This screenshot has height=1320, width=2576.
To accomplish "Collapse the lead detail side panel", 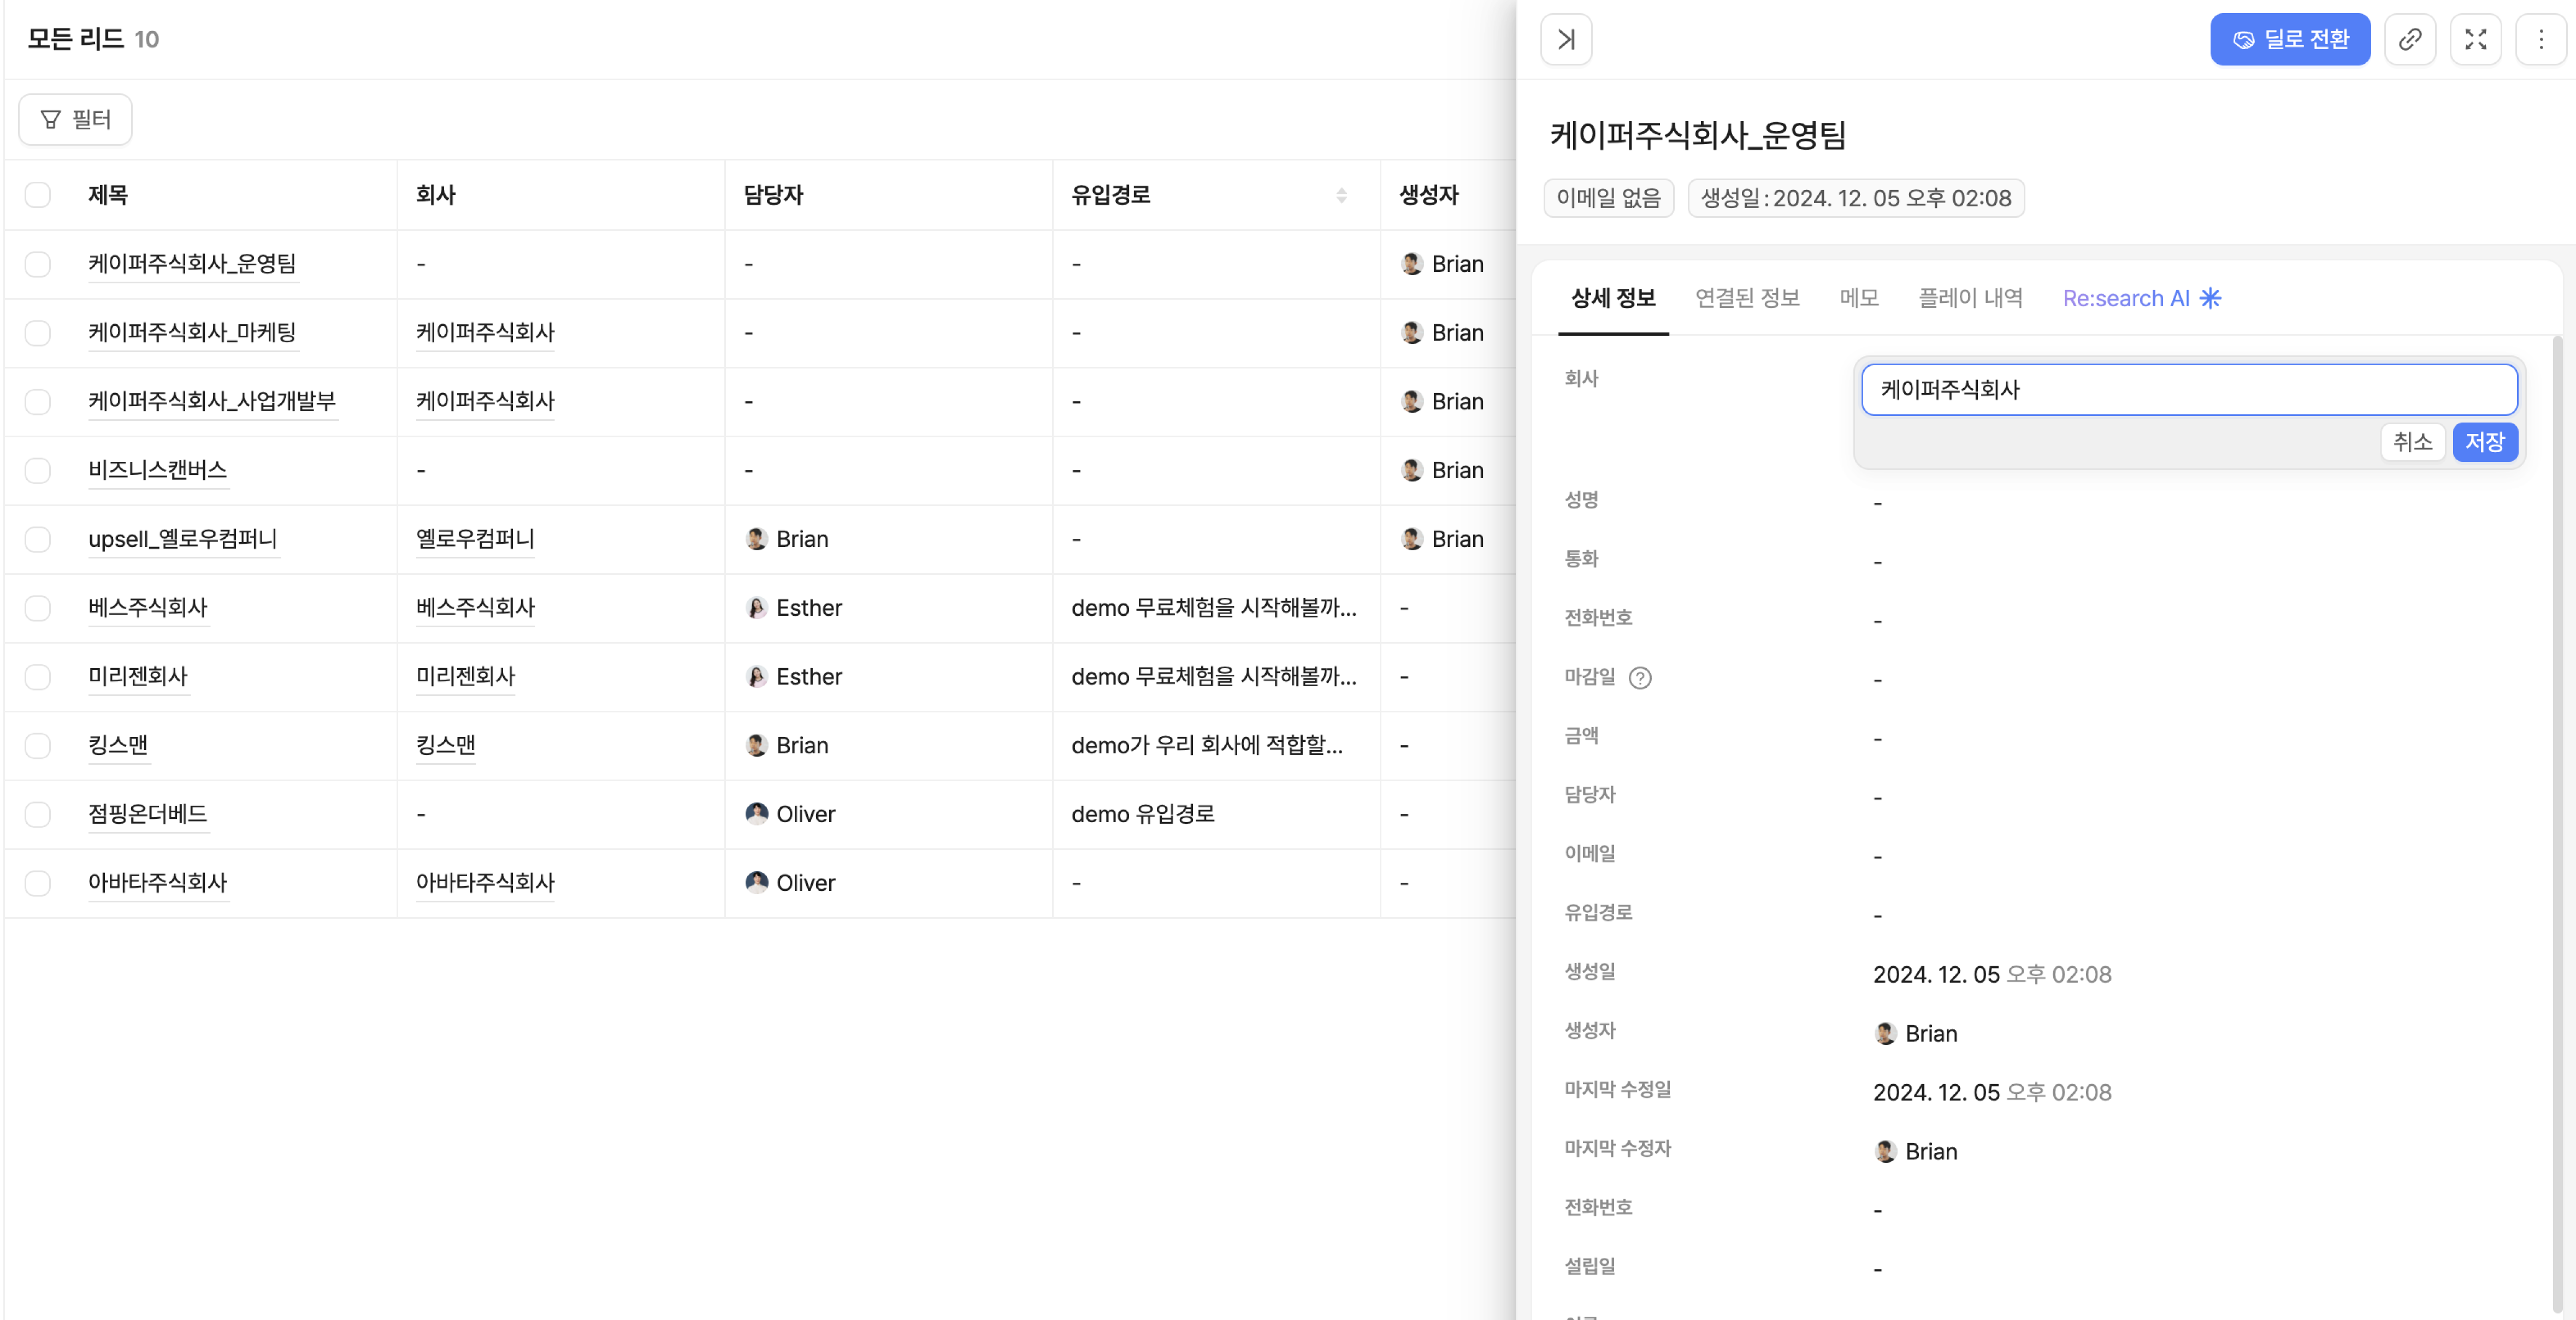I will [x=1566, y=40].
